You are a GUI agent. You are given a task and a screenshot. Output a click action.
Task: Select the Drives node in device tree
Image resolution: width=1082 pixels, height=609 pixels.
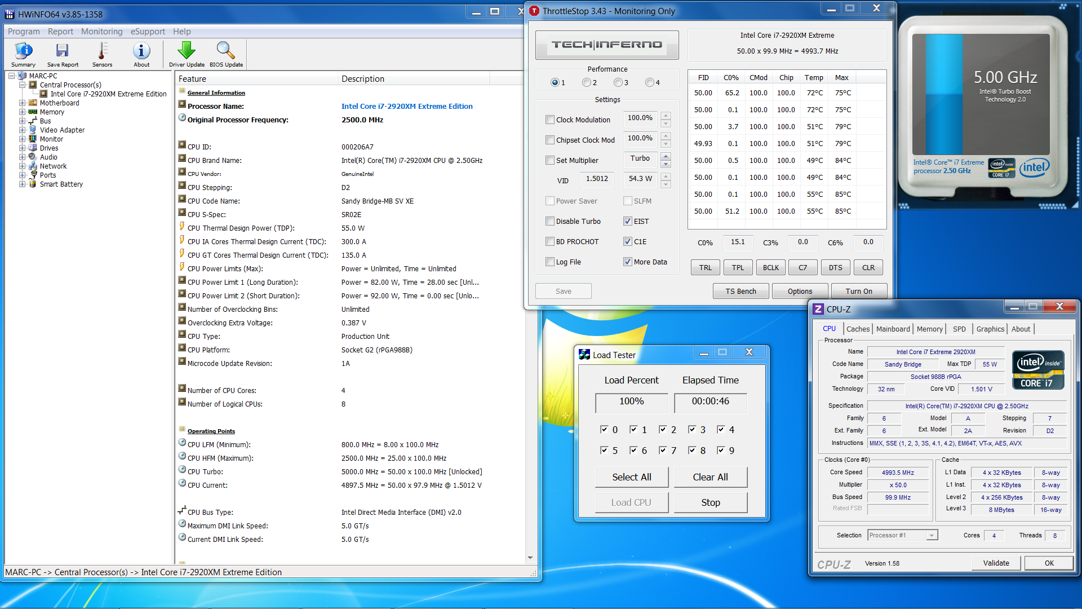click(48, 148)
